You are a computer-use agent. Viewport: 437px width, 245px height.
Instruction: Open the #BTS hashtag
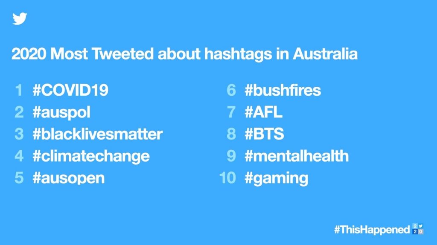point(264,134)
